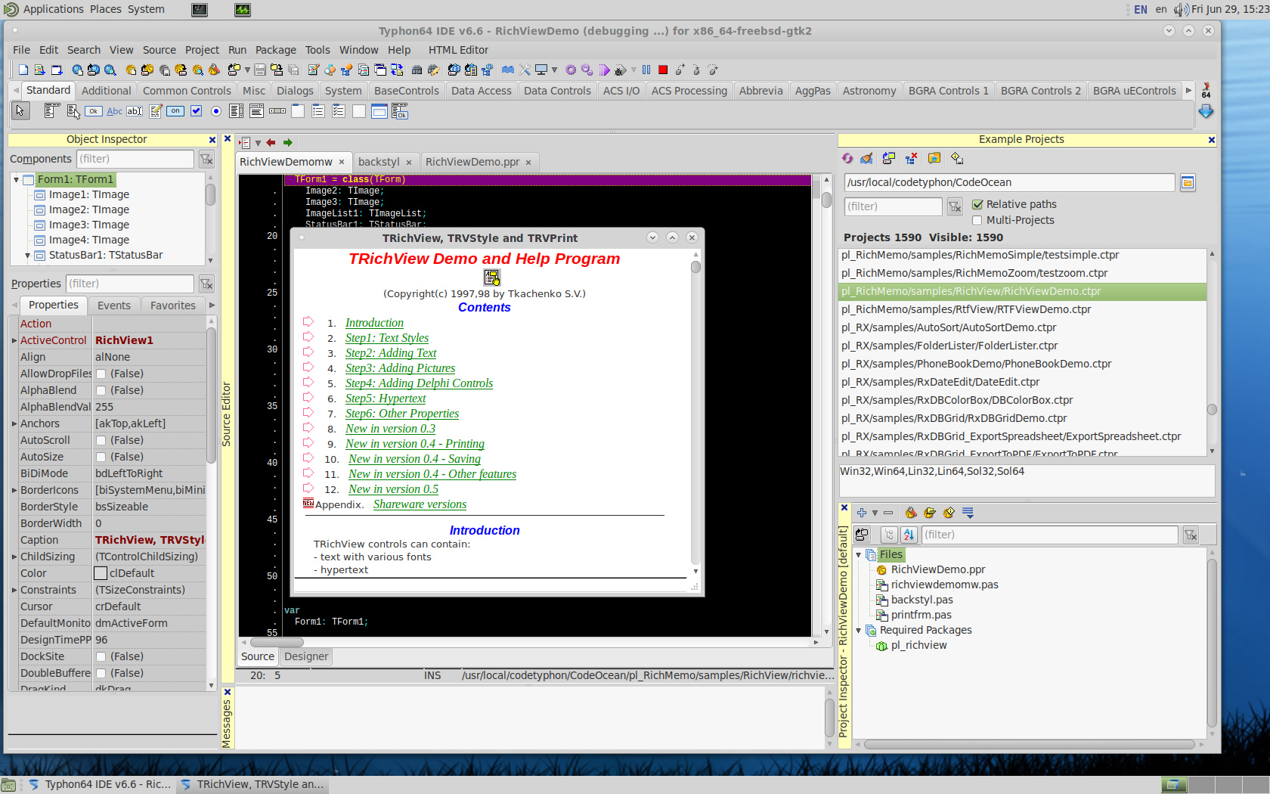
Task: Select the TCheckBox component in palette
Action: pyautogui.click(x=196, y=111)
